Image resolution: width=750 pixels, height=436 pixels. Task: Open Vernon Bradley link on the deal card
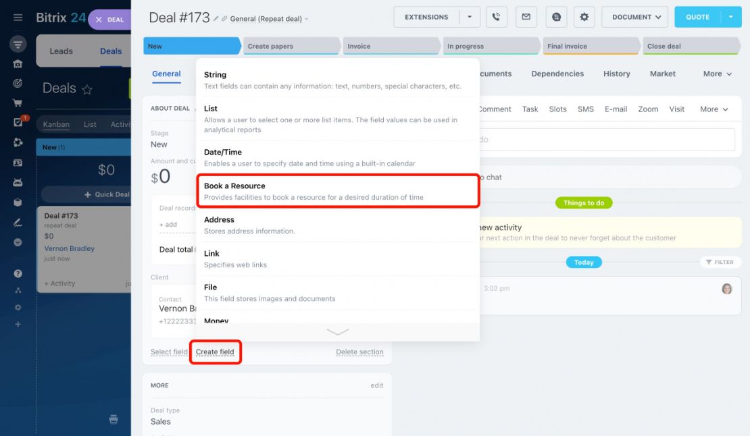tap(70, 248)
